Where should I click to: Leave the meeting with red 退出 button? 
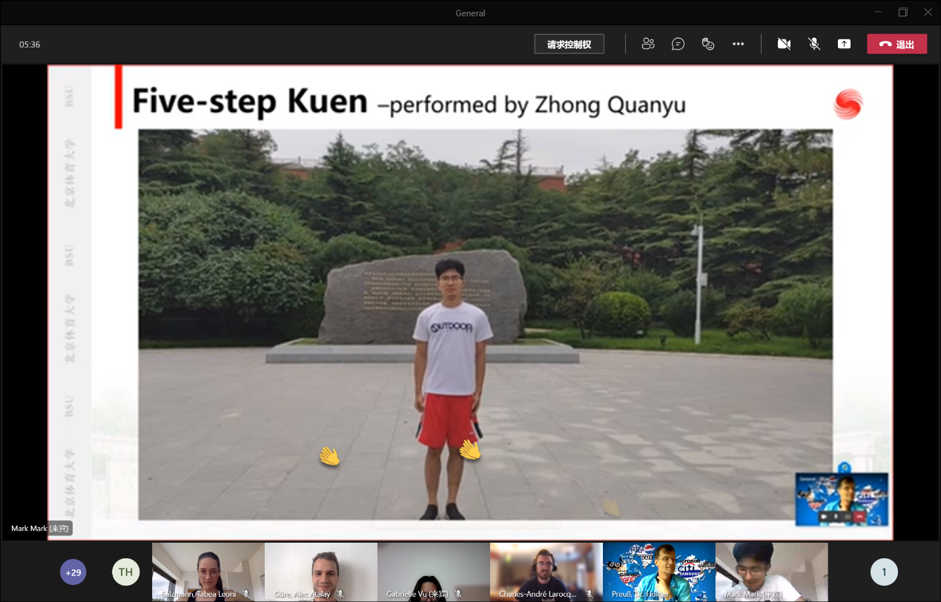click(x=897, y=44)
